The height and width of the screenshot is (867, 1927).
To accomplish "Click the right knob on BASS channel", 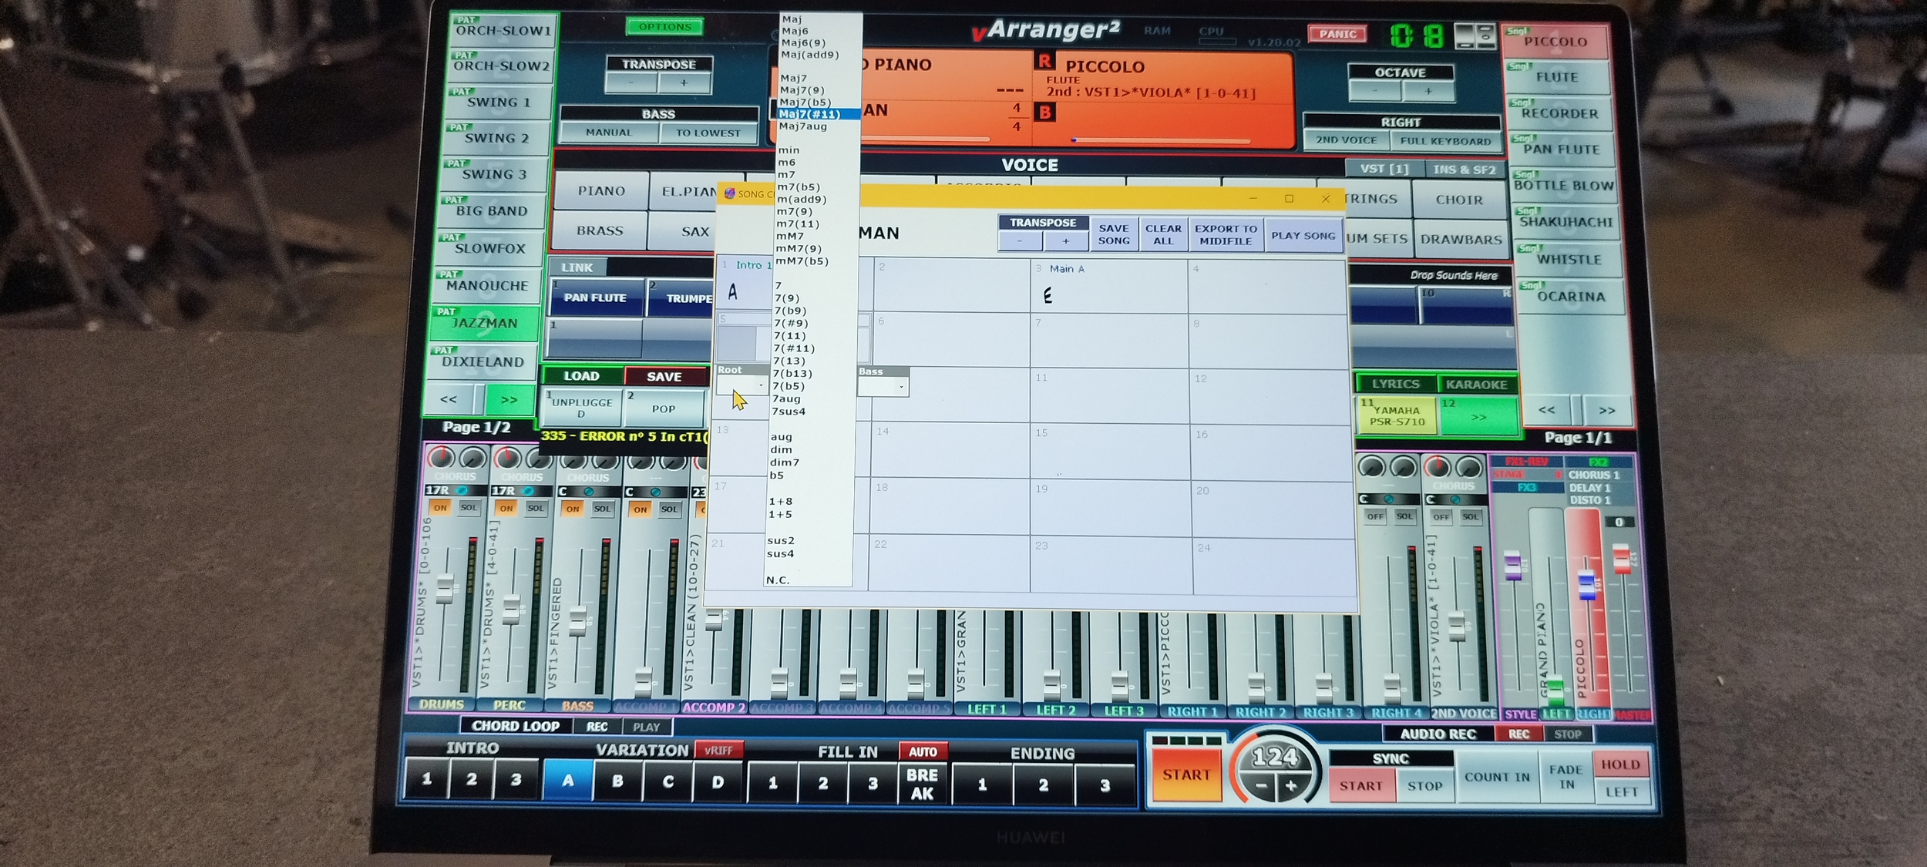I will pyautogui.click(x=605, y=462).
